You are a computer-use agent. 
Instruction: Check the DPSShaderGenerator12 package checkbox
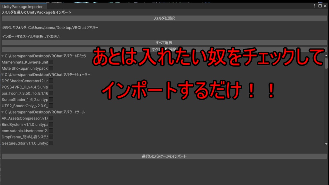pyautogui.click(x=51, y=81)
